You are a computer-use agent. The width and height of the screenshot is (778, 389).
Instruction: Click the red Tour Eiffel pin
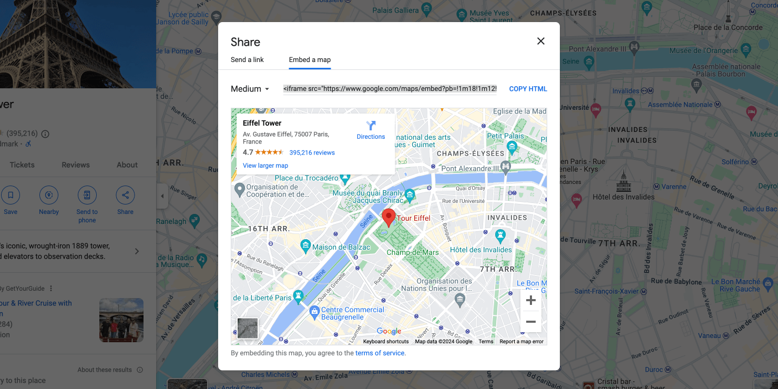click(x=388, y=218)
